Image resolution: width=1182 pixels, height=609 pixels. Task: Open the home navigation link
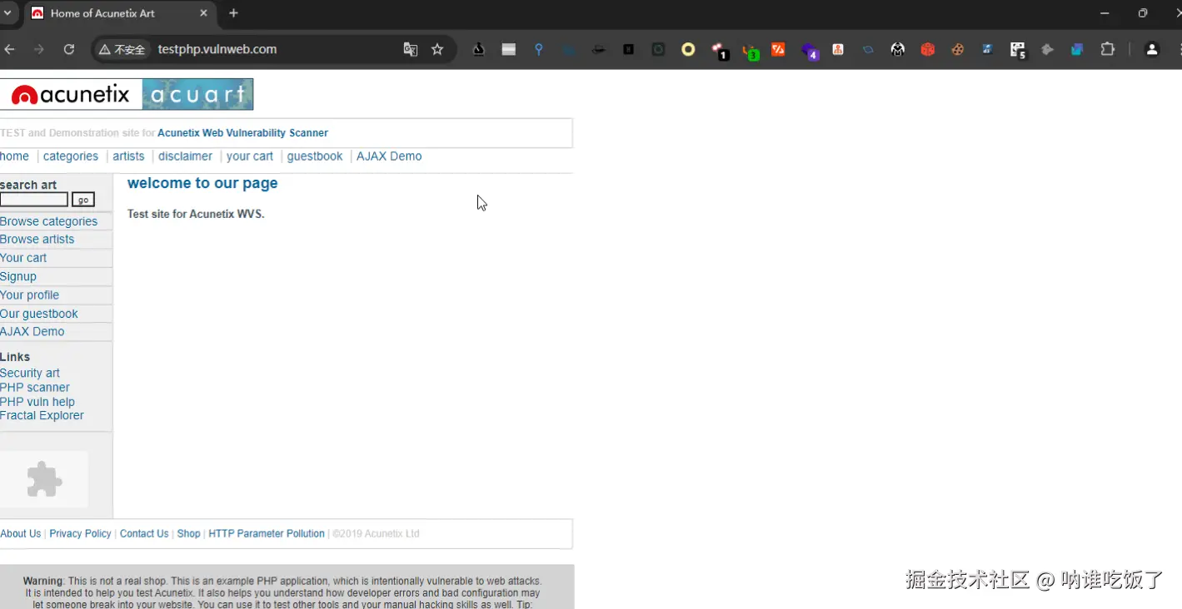pos(14,156)
